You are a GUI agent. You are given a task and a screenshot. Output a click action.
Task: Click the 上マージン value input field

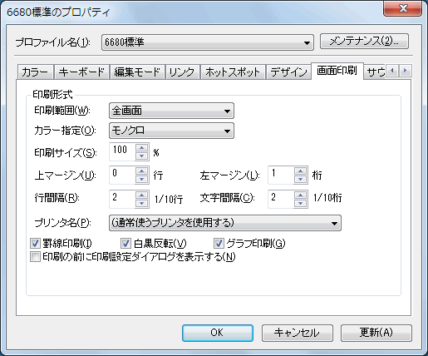pyautogui.click(x=122, y=175)
